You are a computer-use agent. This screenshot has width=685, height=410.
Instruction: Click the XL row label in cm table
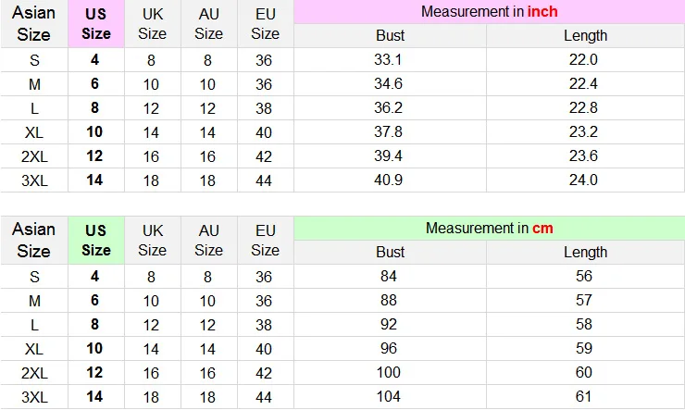(34, 349)
